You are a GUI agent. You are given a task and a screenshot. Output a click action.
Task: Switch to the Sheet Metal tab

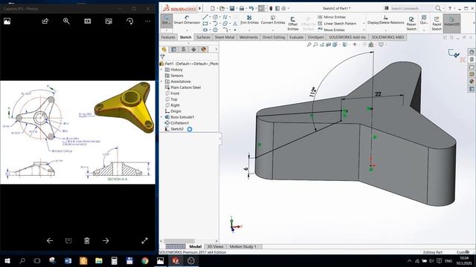(x=225, y=37)
